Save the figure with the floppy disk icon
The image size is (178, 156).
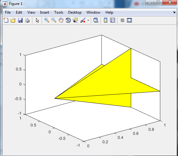pyautogui.click(x=20, y=21)
